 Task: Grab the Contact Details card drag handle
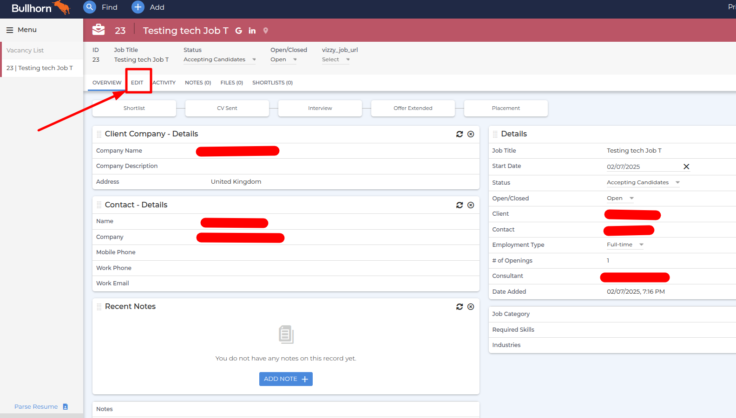(99, 205)
